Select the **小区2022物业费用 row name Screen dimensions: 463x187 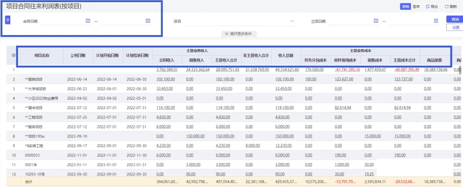(x=42, y=98)
